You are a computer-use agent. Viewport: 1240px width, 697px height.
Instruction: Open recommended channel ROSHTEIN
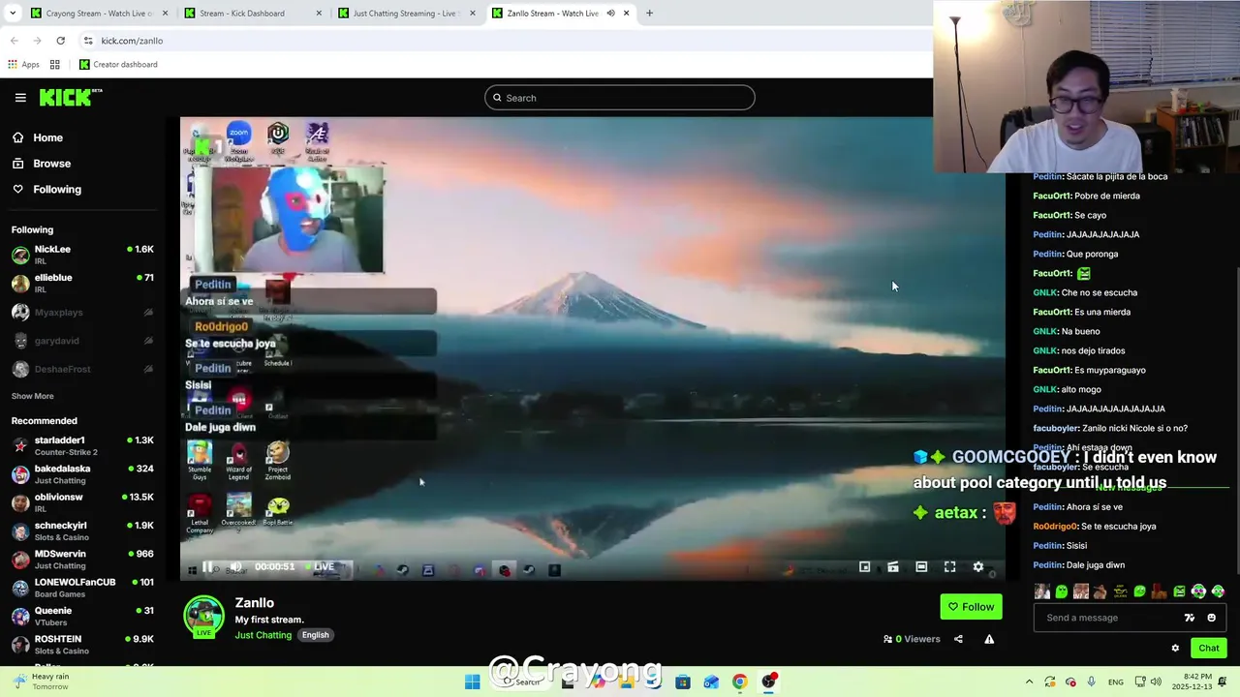(x=82, y=645)
